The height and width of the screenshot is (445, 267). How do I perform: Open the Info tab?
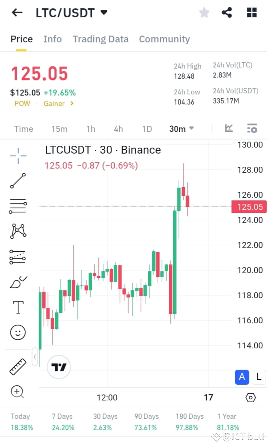coord(52,39)
